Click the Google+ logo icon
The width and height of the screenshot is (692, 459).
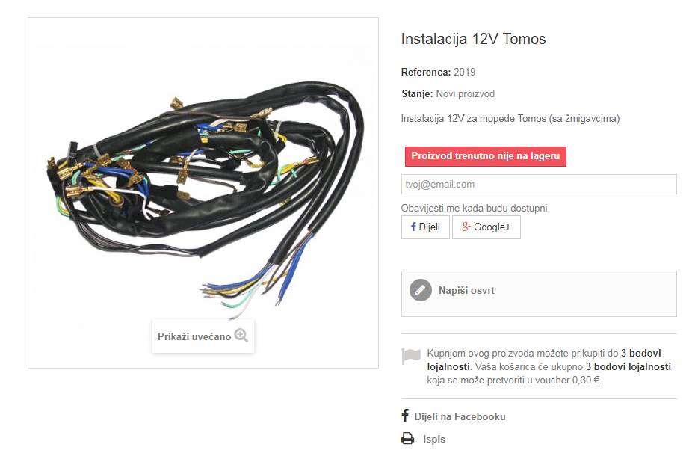tap(466, 227)
